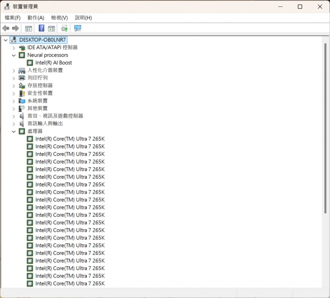Click the speaker icon for 音訊輸入與輸出
The width and height of the screenshot is (330, 298).
21,123
